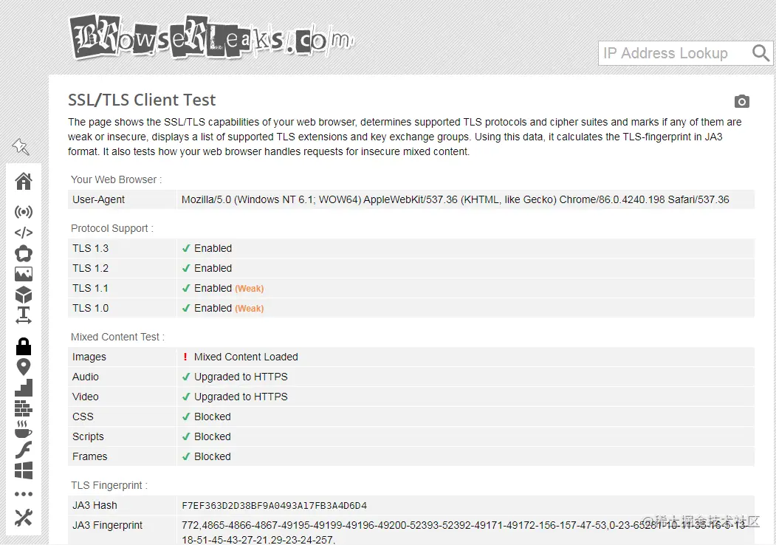Click Upgraded to HTTPS in Video row

pos(241,397)
